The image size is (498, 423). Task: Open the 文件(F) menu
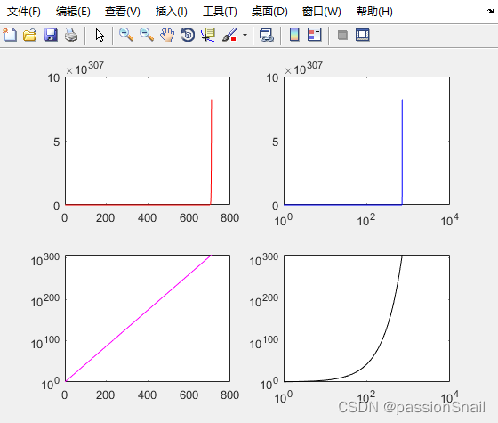pyautogui.click(x=24, y=12)
